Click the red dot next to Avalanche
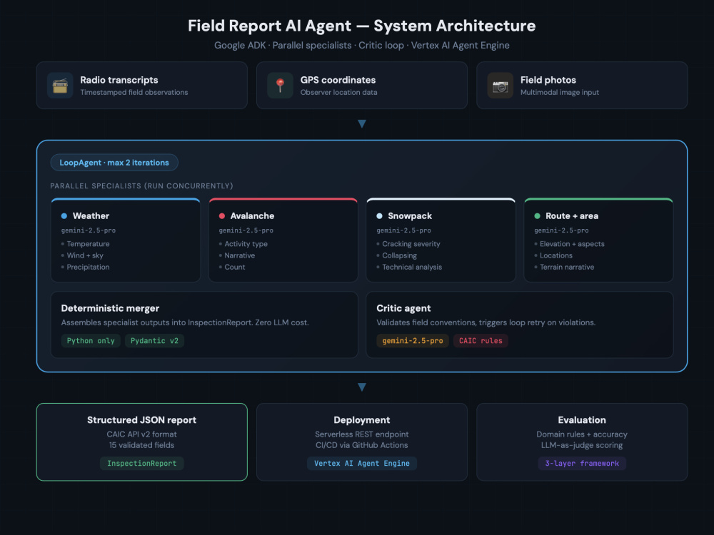Image resolution: width=714 pixels, height=535 pixels. point(222,216)
